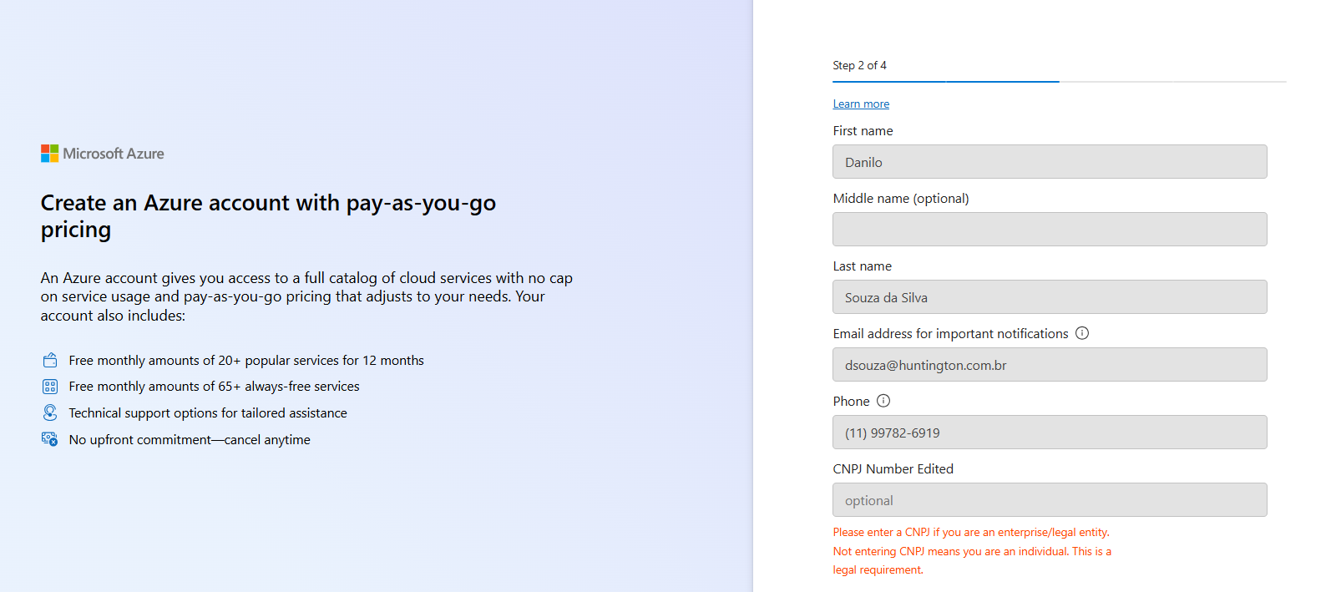This screenshot has height=592, width=1336.
Task: Click 'Free monthly amounts of 65+ always-free services'
Action: pos(214,387)
